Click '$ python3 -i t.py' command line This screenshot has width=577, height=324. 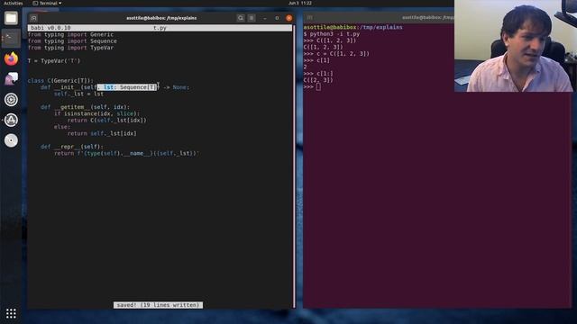click(332, 34)
